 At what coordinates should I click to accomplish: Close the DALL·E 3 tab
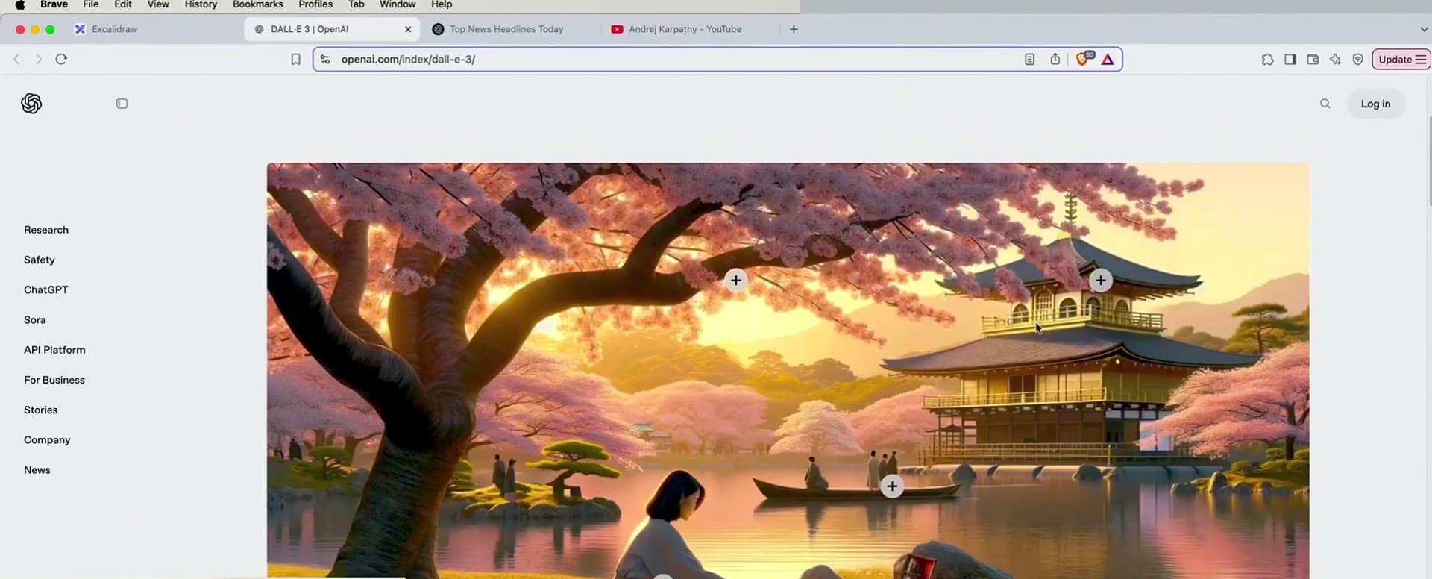point(408,29)
